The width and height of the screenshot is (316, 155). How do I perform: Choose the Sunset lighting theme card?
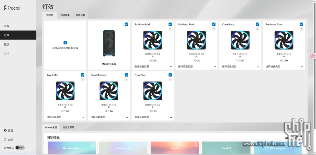(x=175, y=148)
